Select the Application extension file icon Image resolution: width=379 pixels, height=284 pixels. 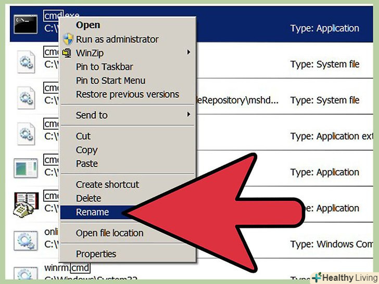pyautogui.click(x=26, y=134)
